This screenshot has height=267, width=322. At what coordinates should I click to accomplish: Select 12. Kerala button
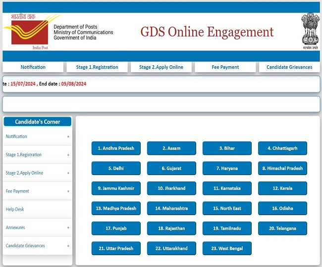(x=282, y=188)
